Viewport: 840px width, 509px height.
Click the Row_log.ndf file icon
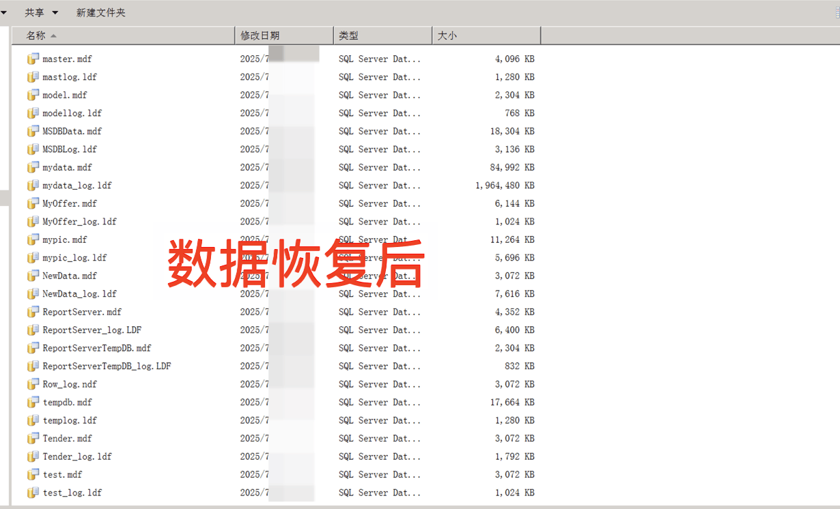[33, 384]
